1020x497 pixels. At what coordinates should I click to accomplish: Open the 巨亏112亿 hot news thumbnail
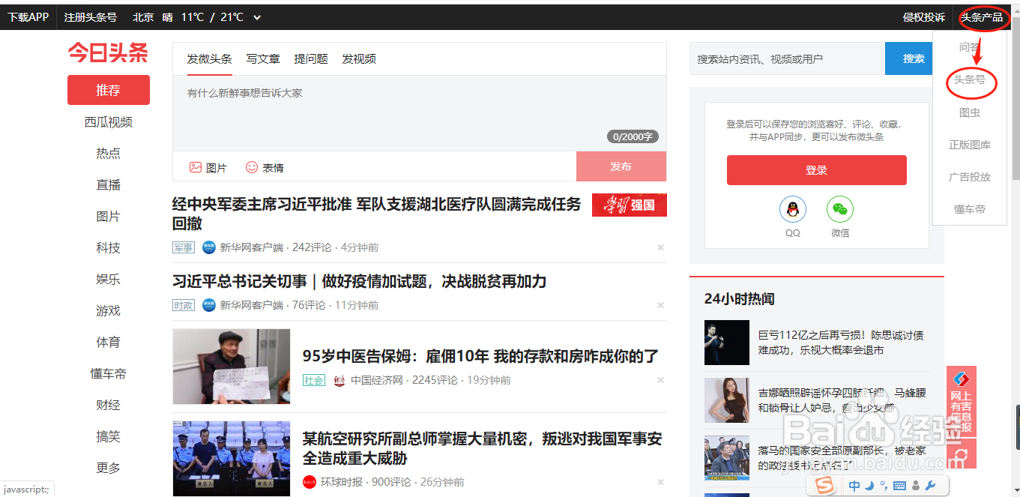tap(727, 343)
